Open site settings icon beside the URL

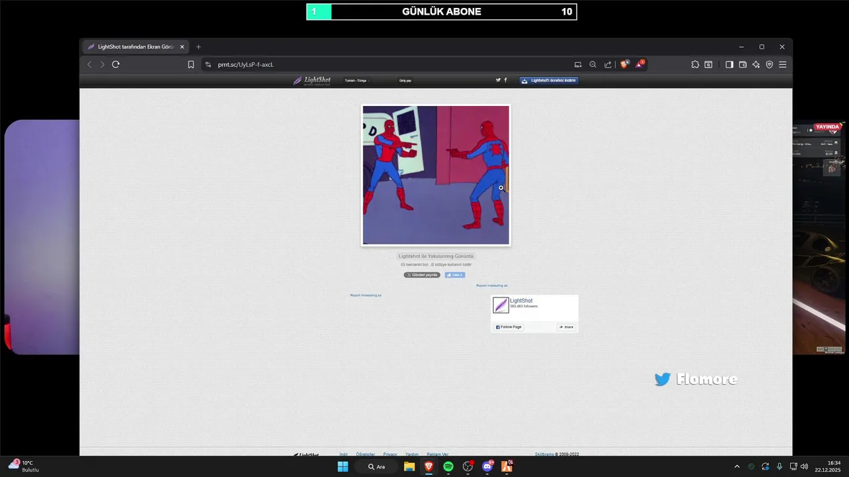208,64
